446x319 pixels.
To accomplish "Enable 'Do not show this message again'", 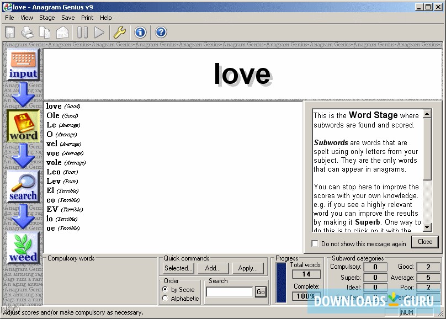I will pyautogui.click(x=315, y=244).
